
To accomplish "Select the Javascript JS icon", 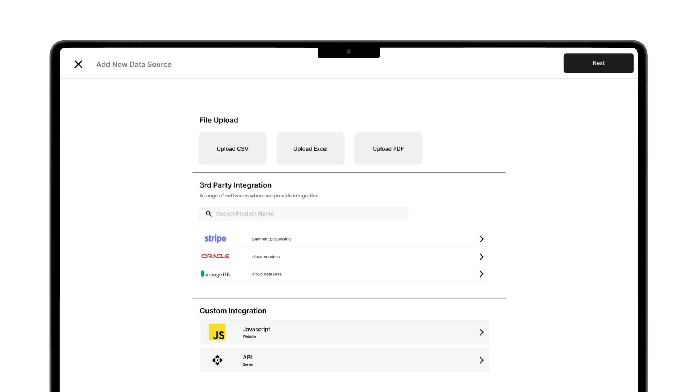I will 217,332.
